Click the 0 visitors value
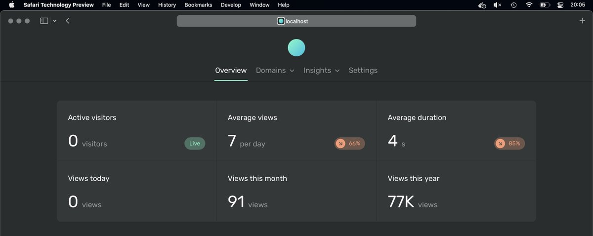This screenshot has width=593, height=236. tap(87, 142)
